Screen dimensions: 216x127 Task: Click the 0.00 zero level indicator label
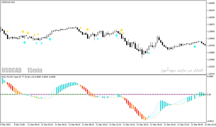209,95
